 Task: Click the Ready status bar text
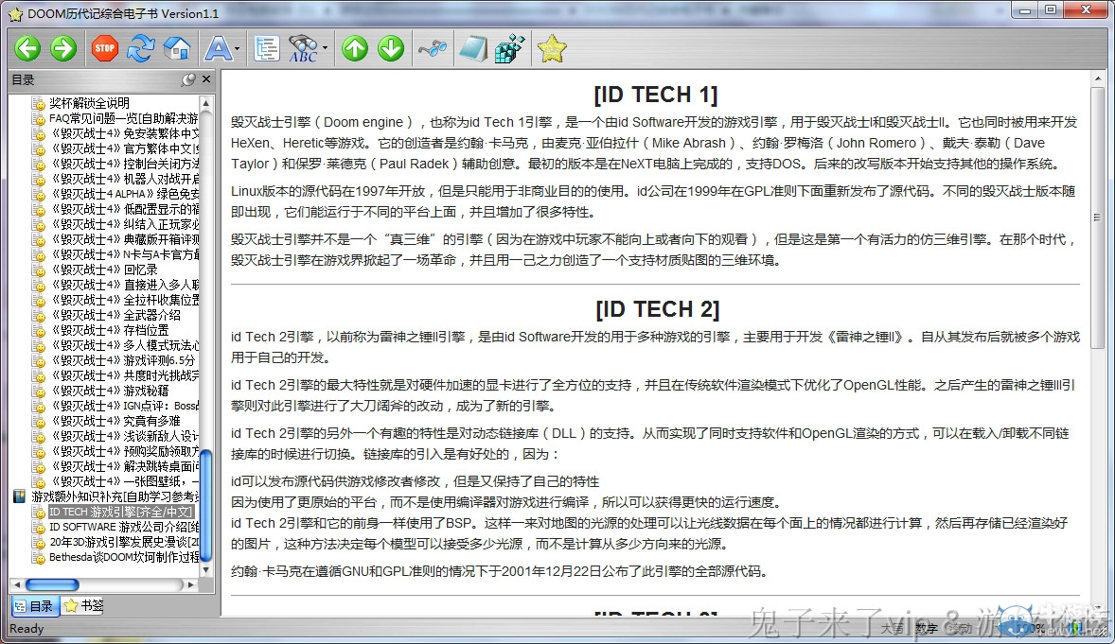click(27, 628)
